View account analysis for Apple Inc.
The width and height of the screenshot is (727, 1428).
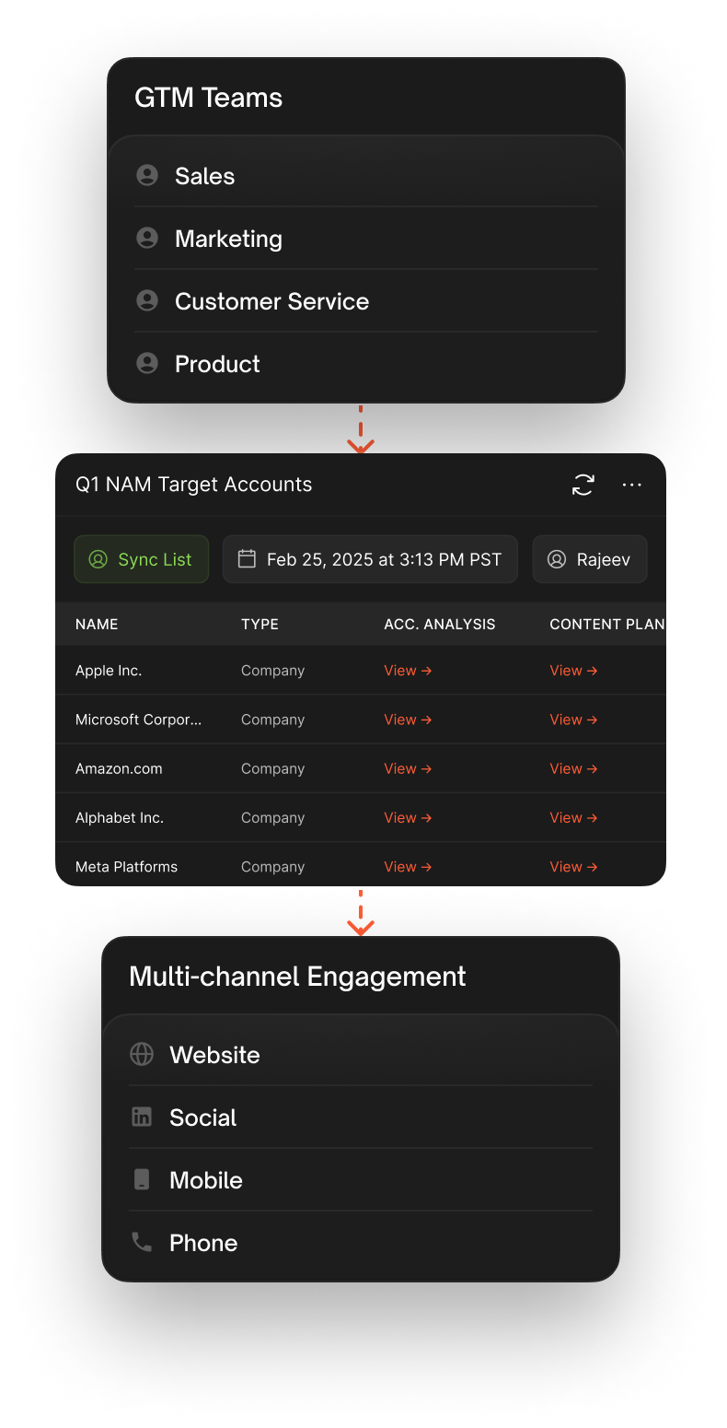(x=408, y=671)
